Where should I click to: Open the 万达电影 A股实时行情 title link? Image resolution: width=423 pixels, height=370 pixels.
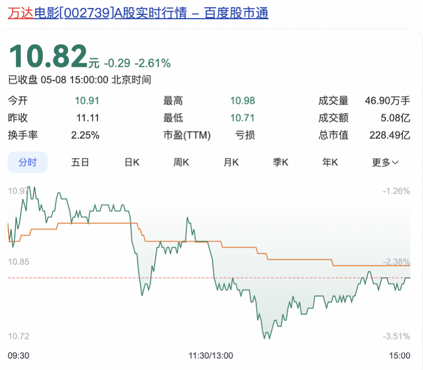pos(138,13)
